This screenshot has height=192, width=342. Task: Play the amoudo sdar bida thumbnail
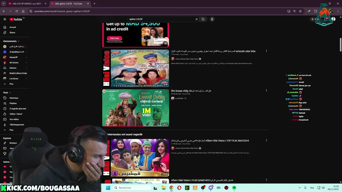point(136,68)
